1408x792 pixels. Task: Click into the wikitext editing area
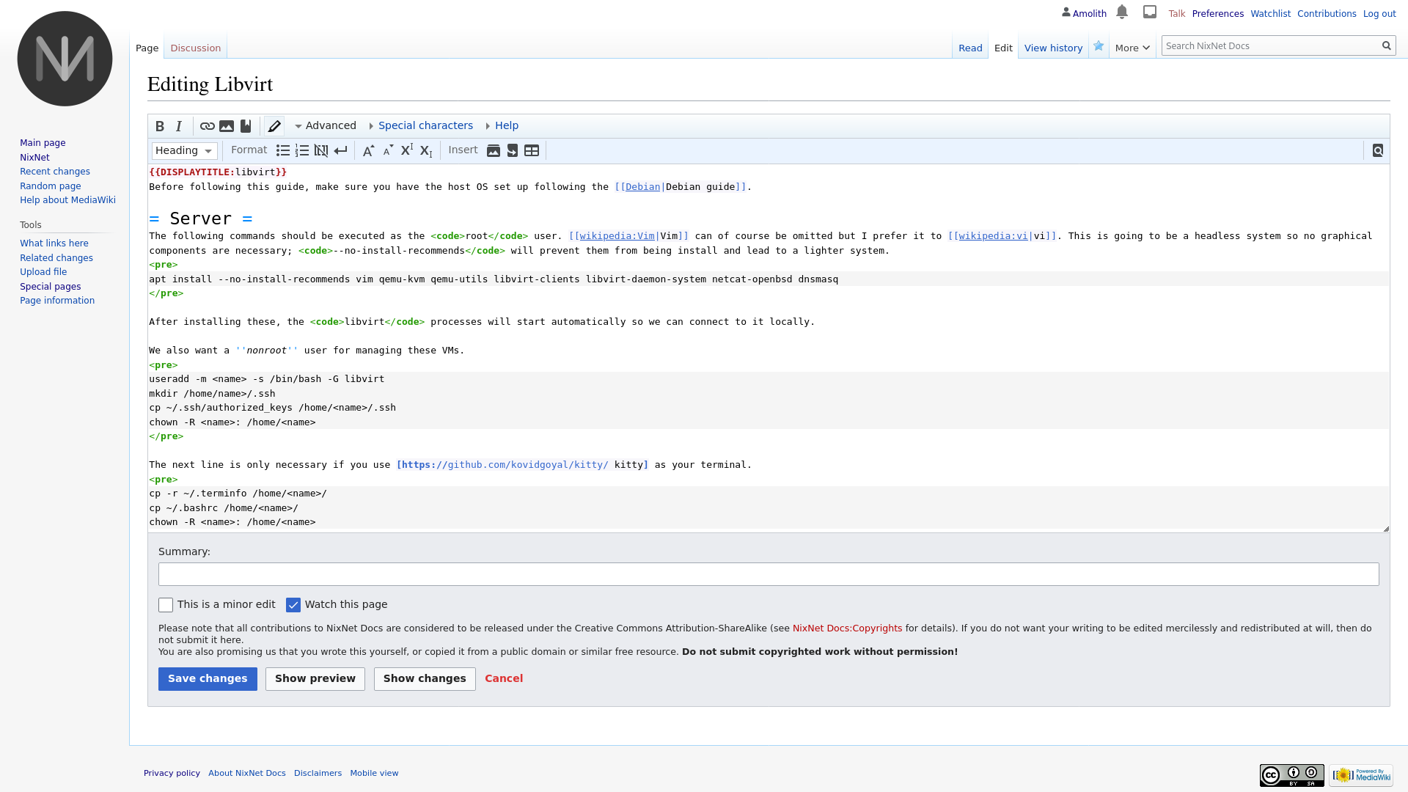pyautogui.click(x=769, y=347)
